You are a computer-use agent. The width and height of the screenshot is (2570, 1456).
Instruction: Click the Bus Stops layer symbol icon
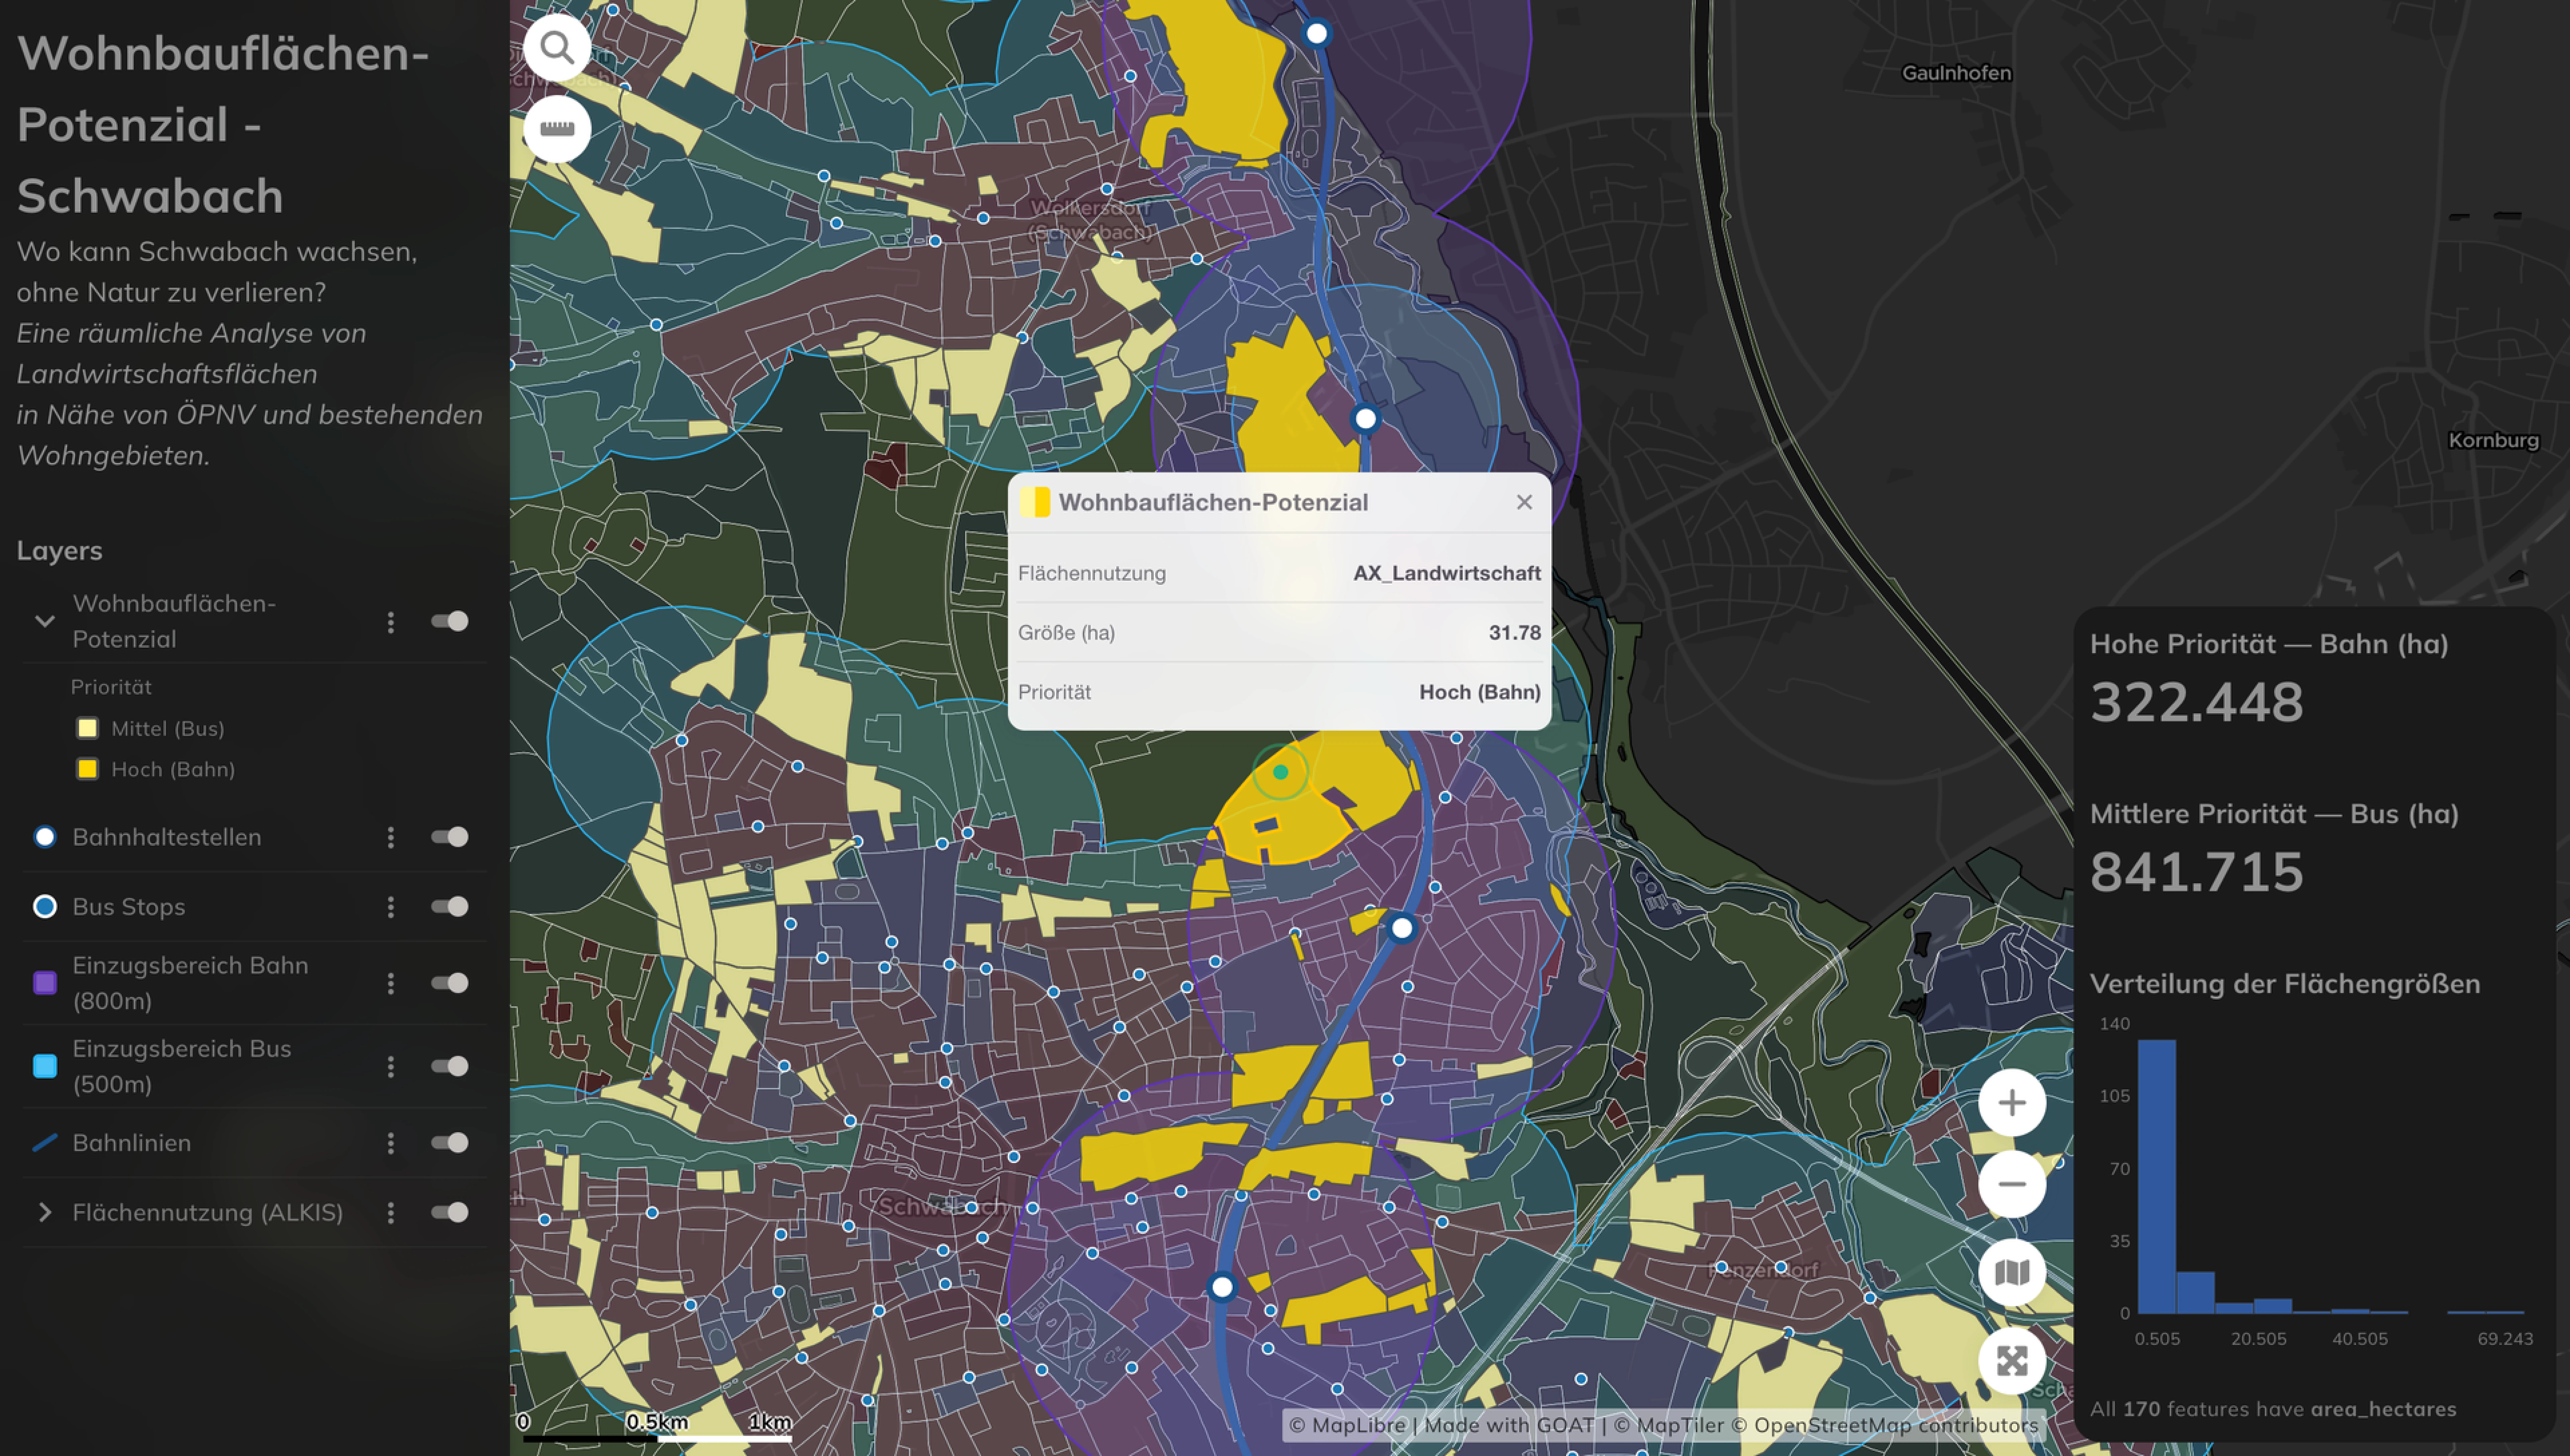(45, 907)
